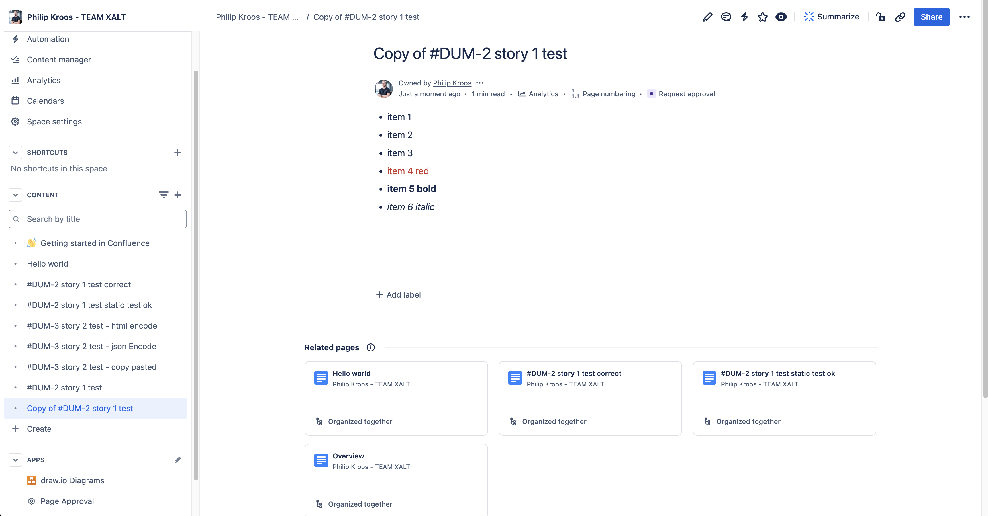Screen dimensions: 988x516
Task: Open Request approval purple status
Action: click(x=681, y=94)
